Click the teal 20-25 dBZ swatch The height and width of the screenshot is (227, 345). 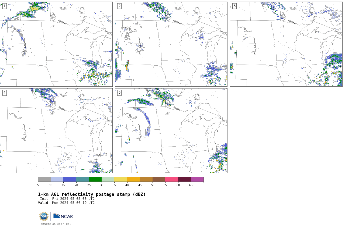coord(82,179)
